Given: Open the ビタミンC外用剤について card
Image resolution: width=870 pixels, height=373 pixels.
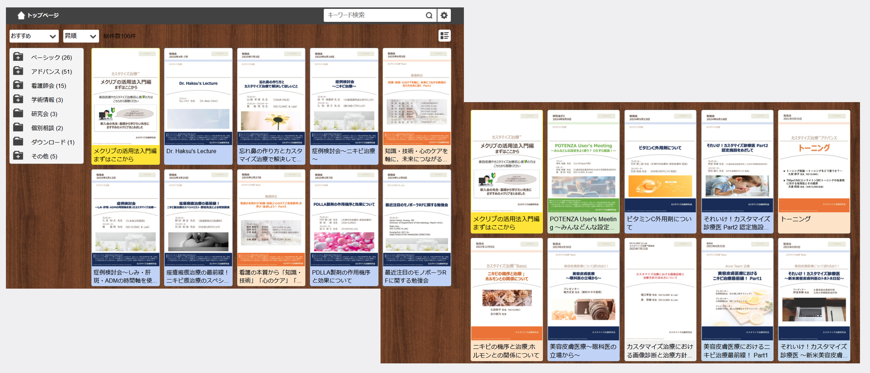Looking at the screenshot, I should coord(660,171).
